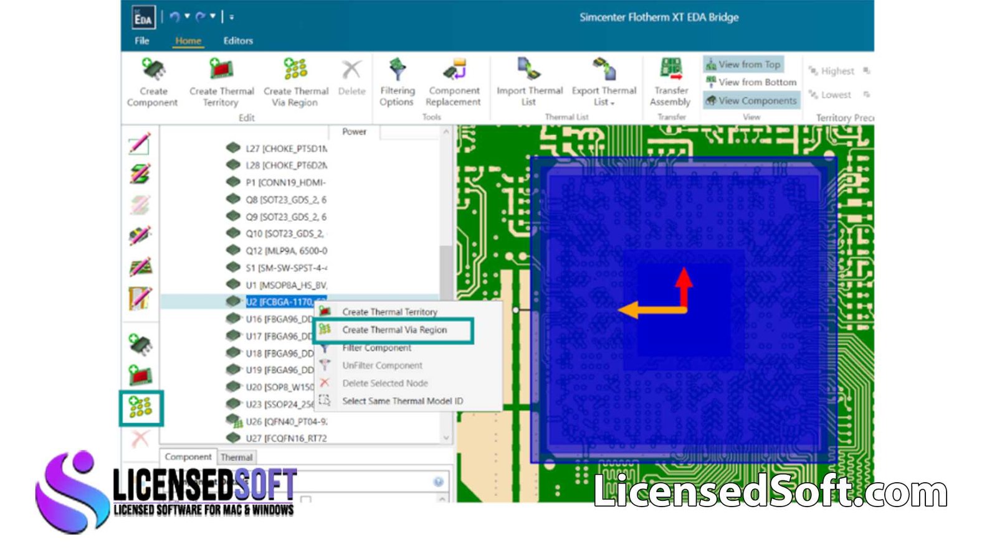The height and width of the screenshot is (560, 997).
Task: Select the board pencil edit tool in the sidebar
Action: [140, 267]
